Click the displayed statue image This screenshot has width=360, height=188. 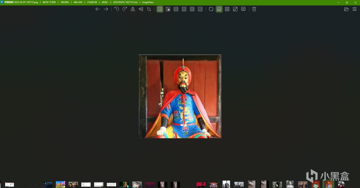(x=180, y=96)
